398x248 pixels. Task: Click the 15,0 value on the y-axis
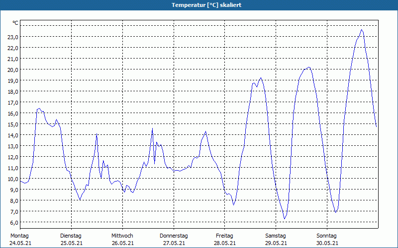[x=12, y=124]
